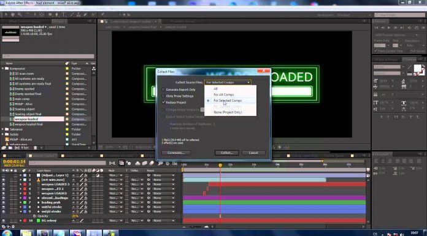427x236 pixels.
Task: Choose For All Comps option
Action: coord(223,94)
